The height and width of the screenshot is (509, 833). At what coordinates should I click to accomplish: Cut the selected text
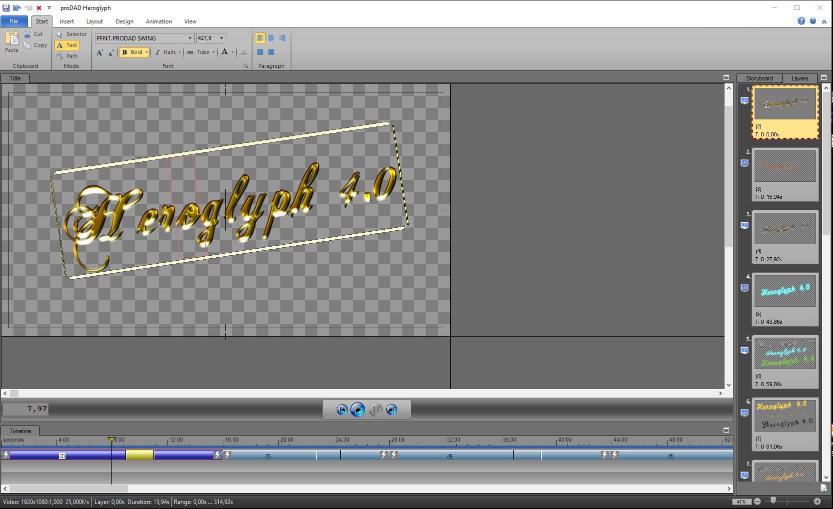click(x=34, y=34)
